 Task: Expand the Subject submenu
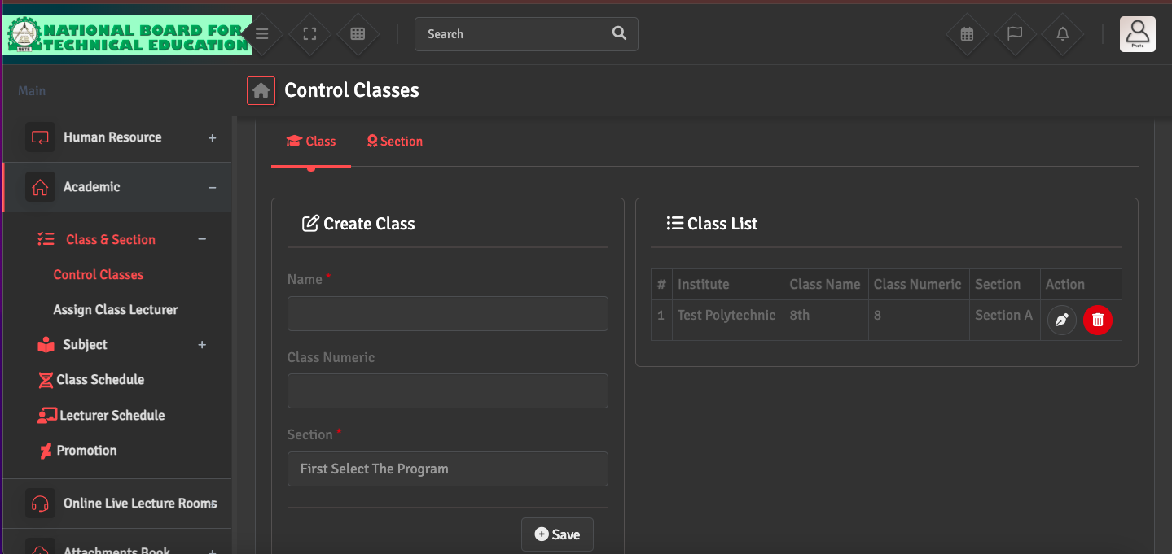point(202,345)
